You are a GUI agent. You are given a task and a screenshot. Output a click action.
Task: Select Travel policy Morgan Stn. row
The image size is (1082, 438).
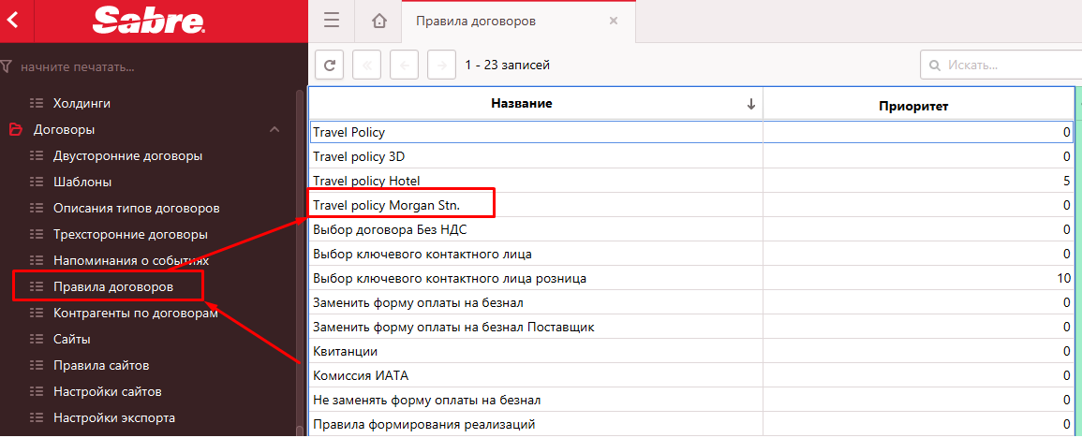pos(386,205)
